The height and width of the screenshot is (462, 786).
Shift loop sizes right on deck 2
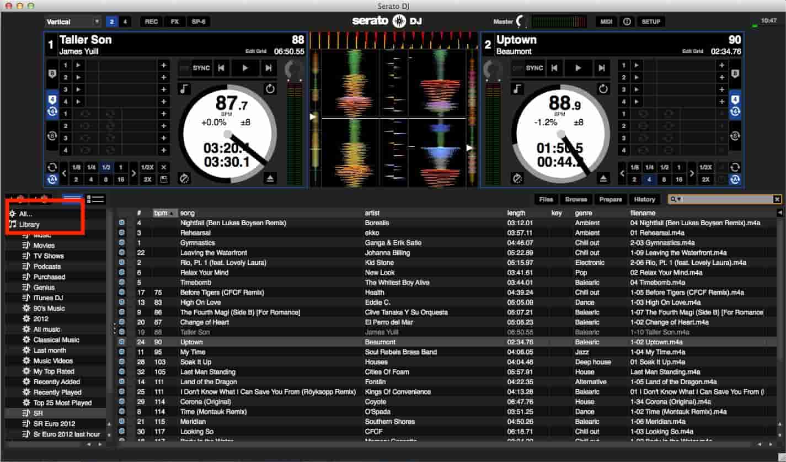692,173
